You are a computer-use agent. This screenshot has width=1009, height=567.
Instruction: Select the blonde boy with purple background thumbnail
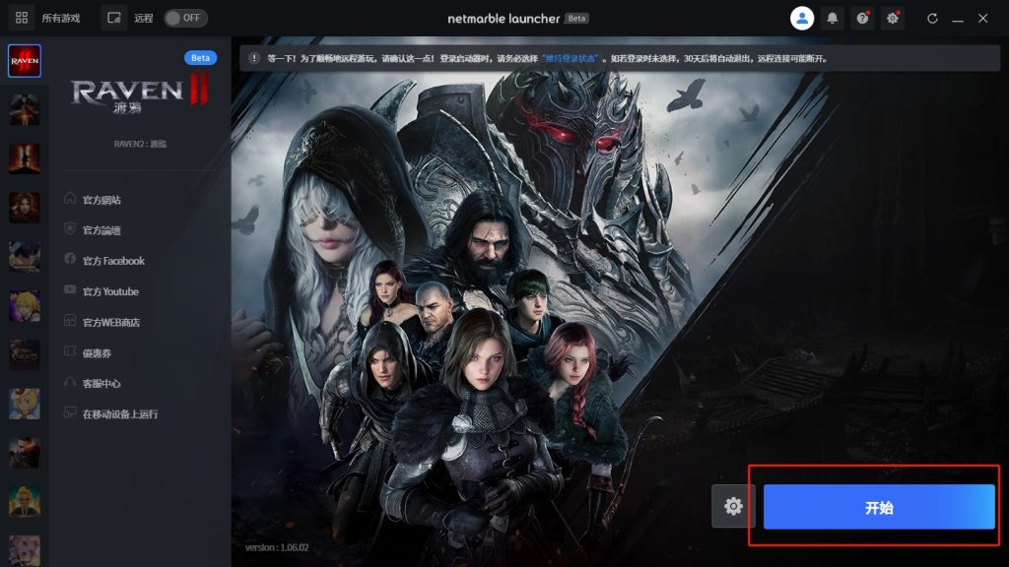coord(25,305)
